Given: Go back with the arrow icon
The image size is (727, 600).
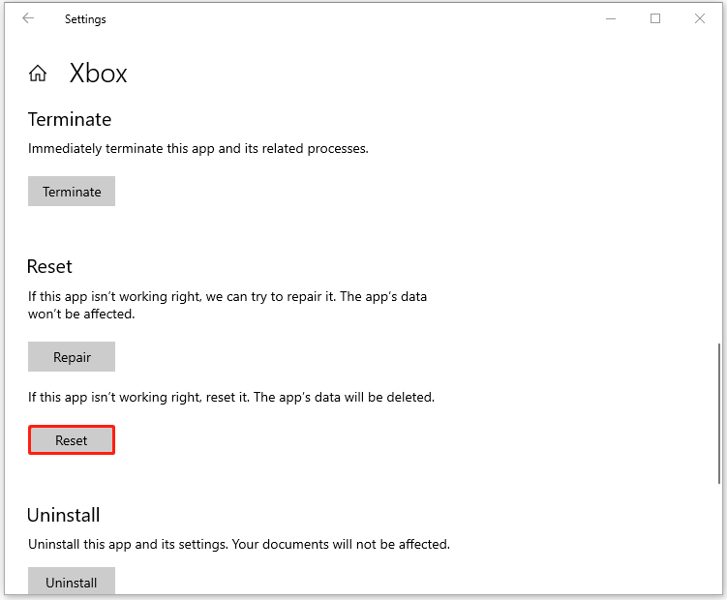Looking at the screenshot, I should point(28,18).
